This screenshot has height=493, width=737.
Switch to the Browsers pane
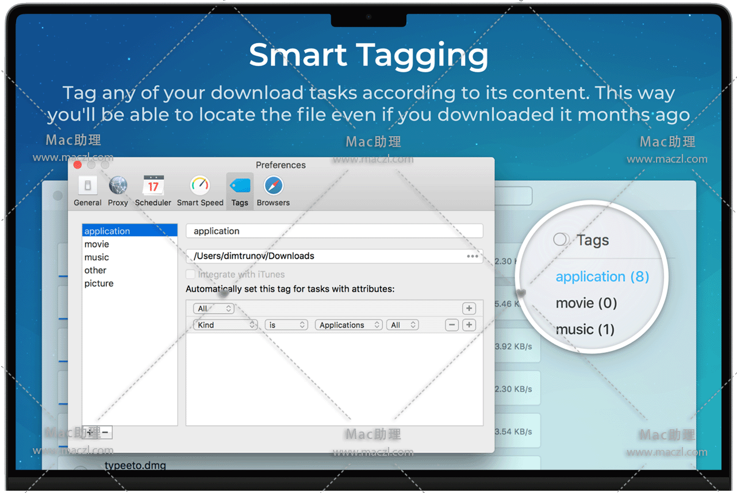click(x=273, y=191)
